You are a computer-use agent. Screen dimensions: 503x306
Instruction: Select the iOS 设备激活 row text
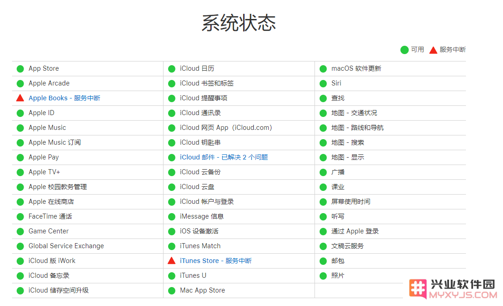199,231
